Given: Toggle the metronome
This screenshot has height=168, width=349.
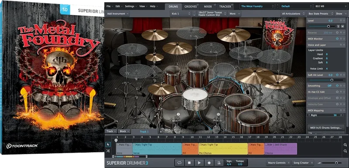Looking at the screenshot, I should click(x=219, y=163).
